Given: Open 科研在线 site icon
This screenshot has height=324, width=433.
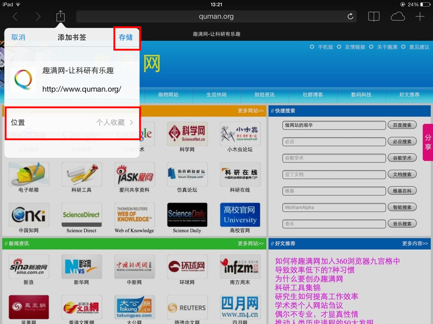Looking at the screenshot, I should (x=240, y=175).
